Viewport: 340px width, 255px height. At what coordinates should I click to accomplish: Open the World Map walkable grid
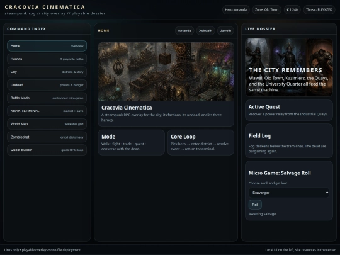(47, 124)
